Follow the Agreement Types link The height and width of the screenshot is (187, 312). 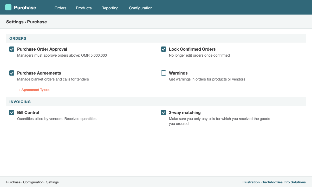[33, 90]
